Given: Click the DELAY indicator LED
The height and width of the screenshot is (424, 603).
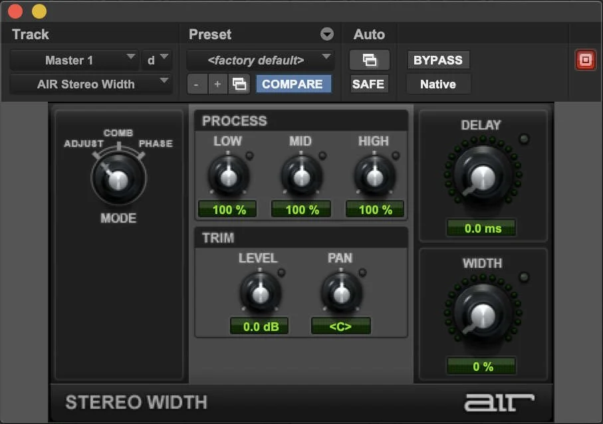Looking at the screenshot, I should [x=524, y=139].
